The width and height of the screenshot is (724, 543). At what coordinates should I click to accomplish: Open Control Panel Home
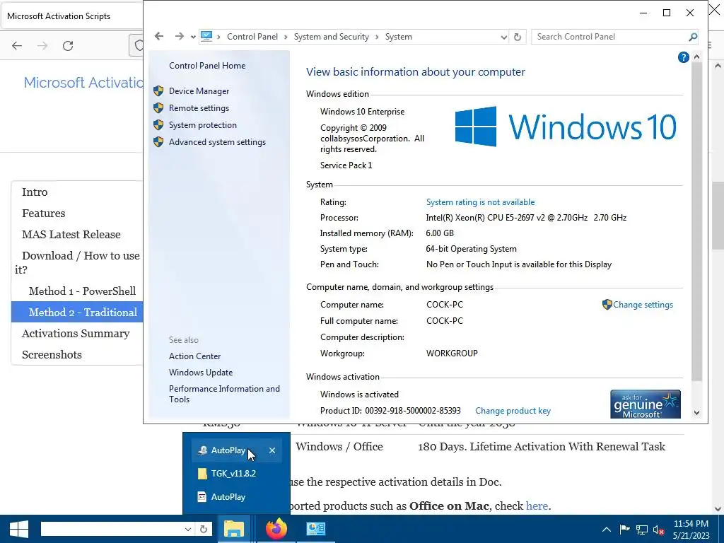(x=207, y=66)
